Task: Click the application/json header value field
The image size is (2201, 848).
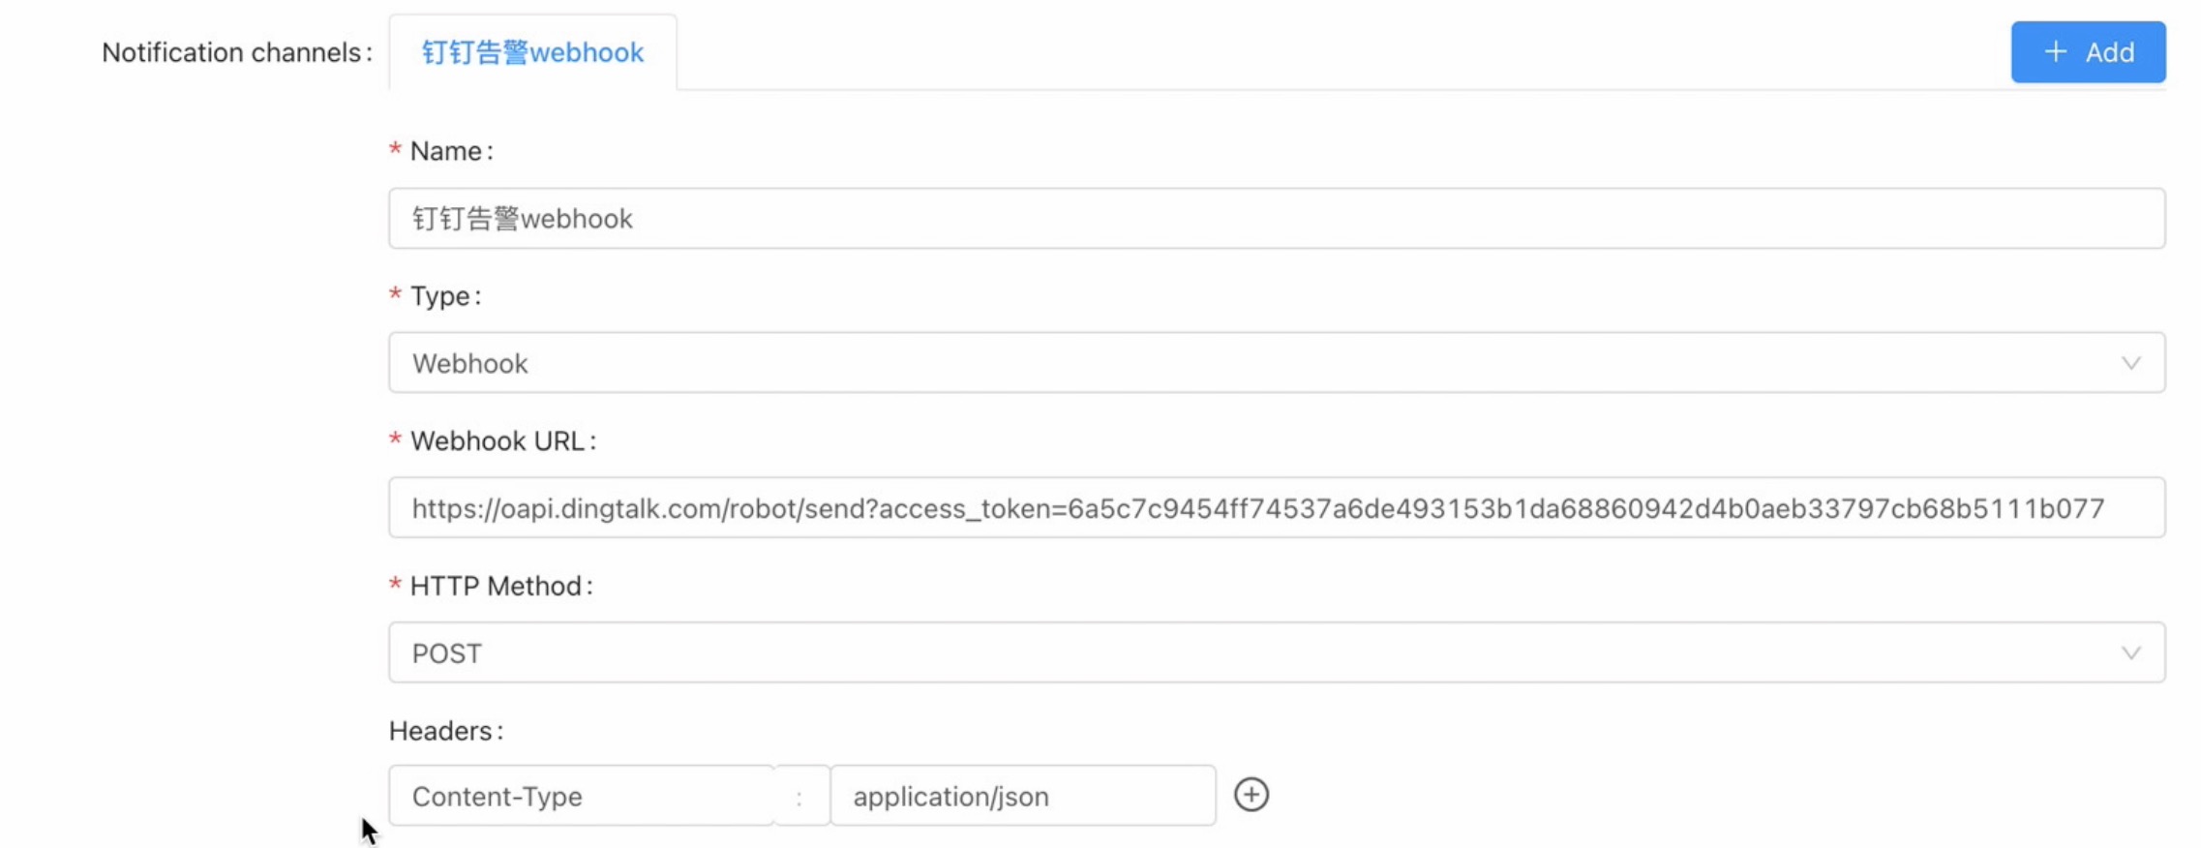Action: coord(1023,795)
